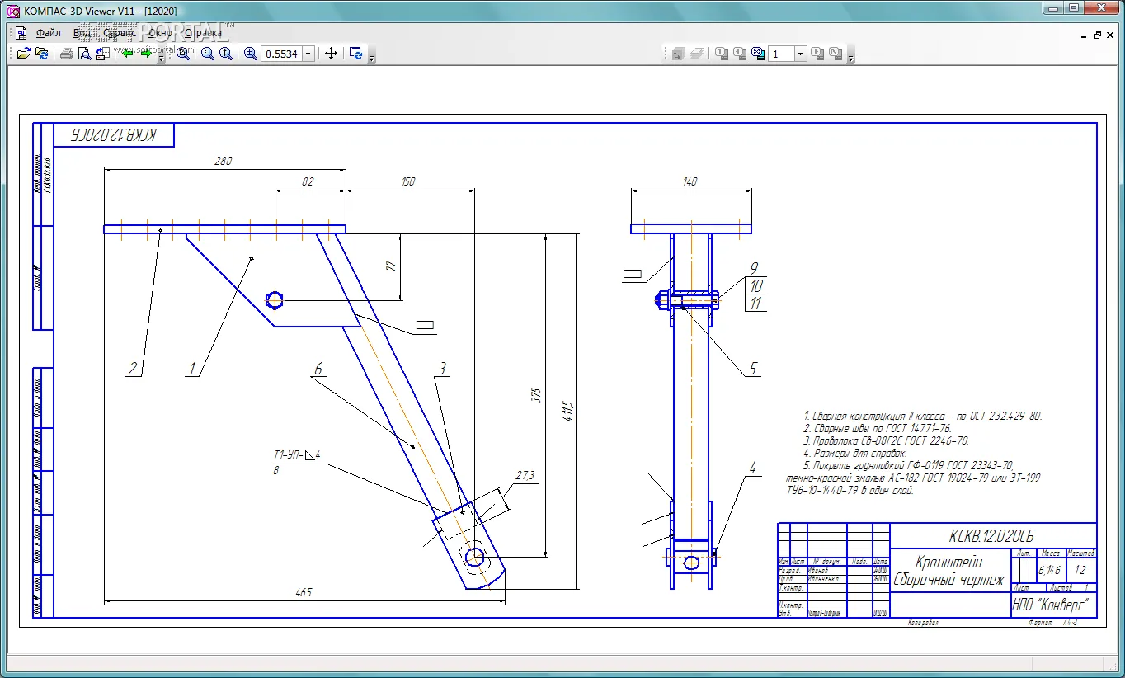Open the Справка menu

point(203,33)
